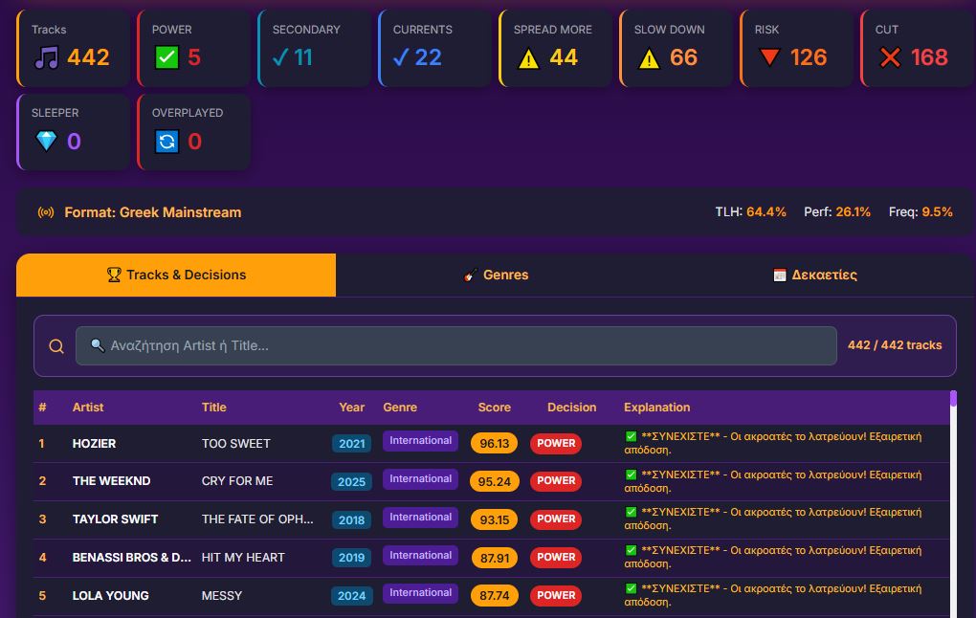Viewport: 976px width, 618px height.
Task: Select the OVERPLAYED card showing 0
Action: 193,132
